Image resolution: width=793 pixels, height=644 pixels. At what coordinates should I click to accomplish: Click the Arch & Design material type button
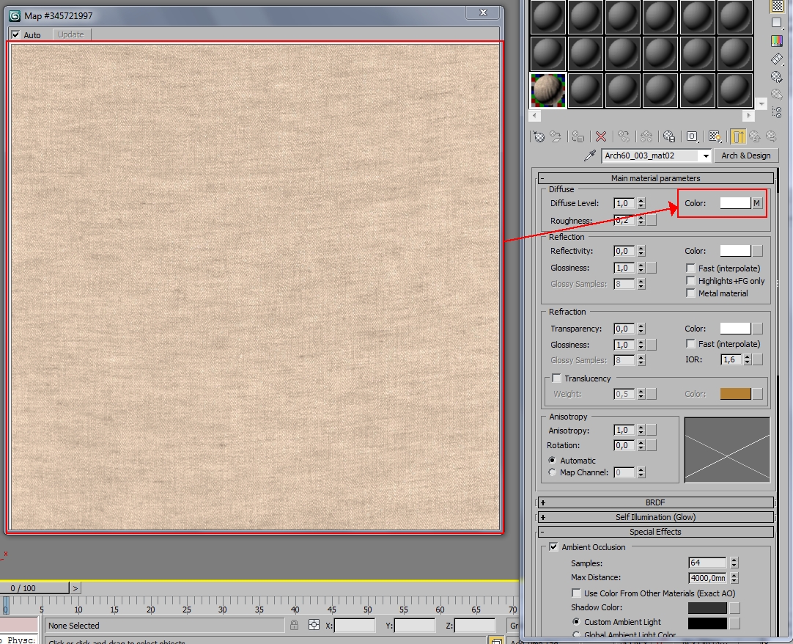[745, 155]
